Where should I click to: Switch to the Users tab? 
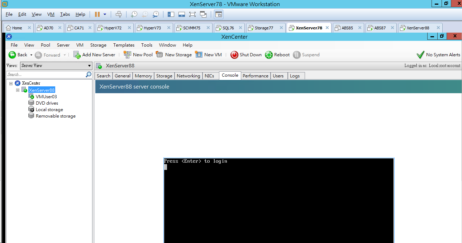[278, 76]
